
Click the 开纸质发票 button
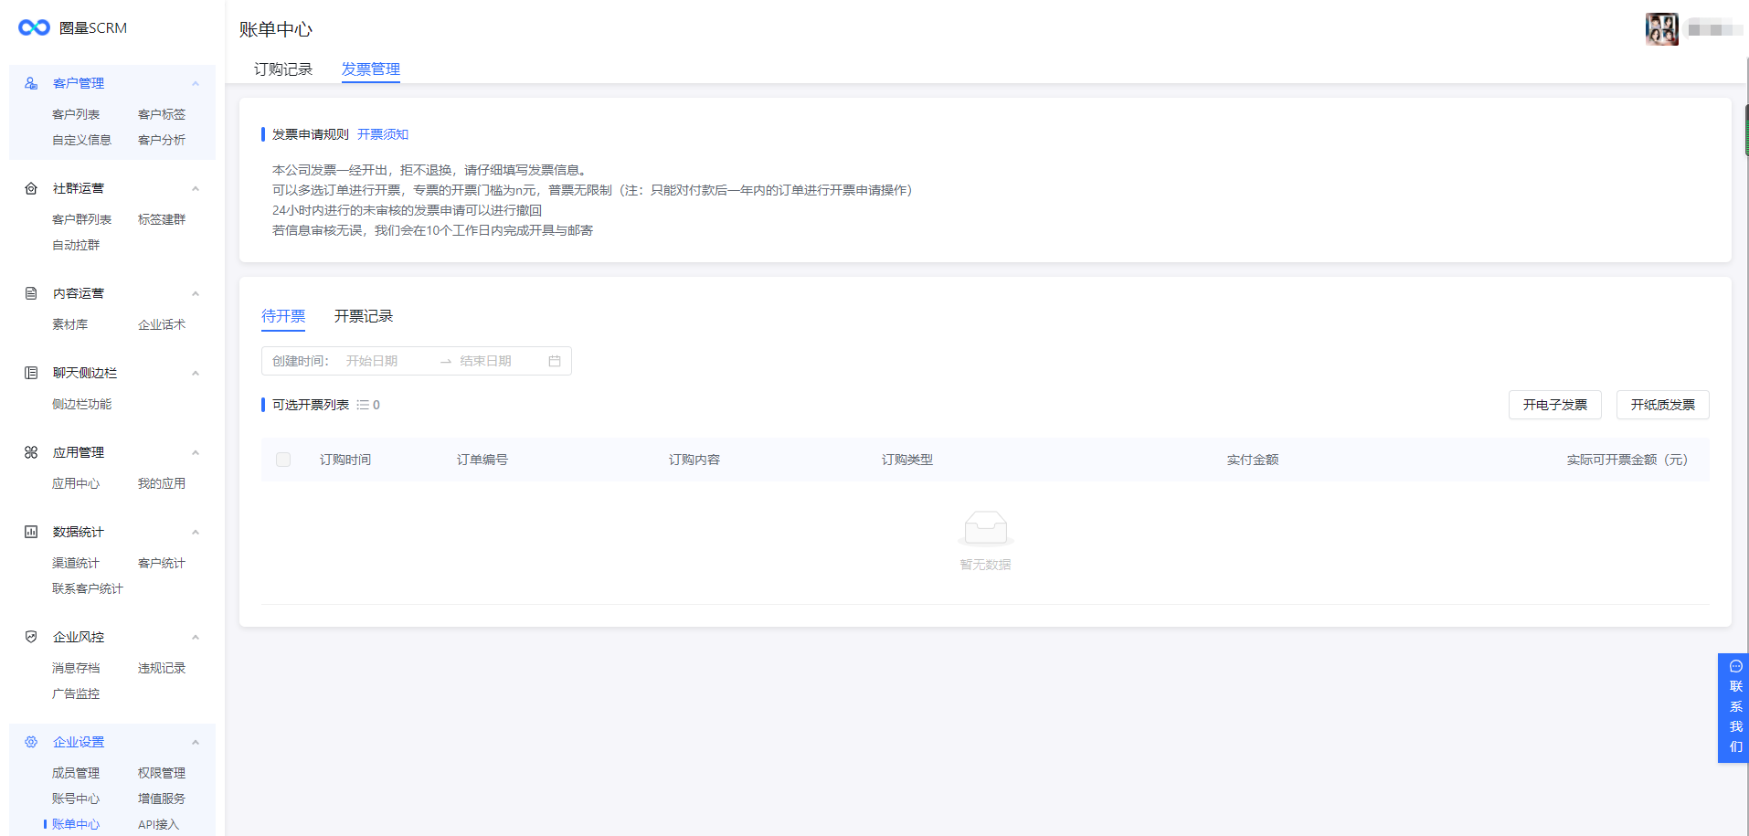pyautogui.click(x=1662, y=405)
